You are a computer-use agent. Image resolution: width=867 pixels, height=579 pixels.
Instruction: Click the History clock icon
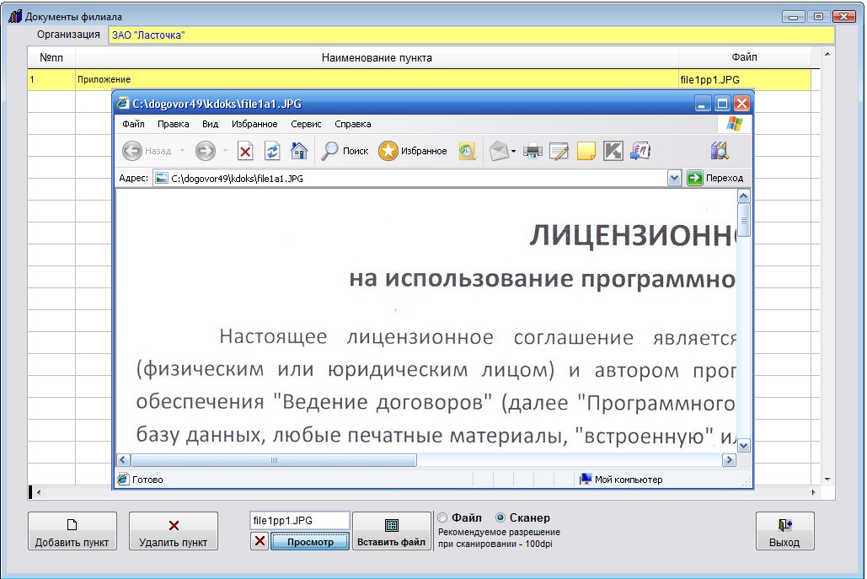click(467, 152)
